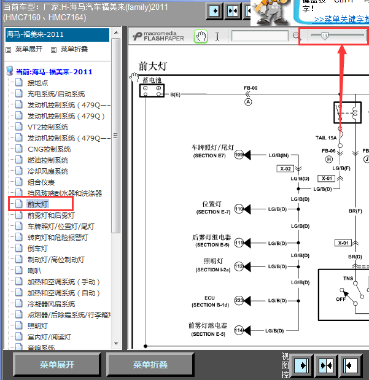The height and width of the screenshot is (380, 369).
Task: Click the document icon beside 点烟器/后除霜系统
Action: 19,314
